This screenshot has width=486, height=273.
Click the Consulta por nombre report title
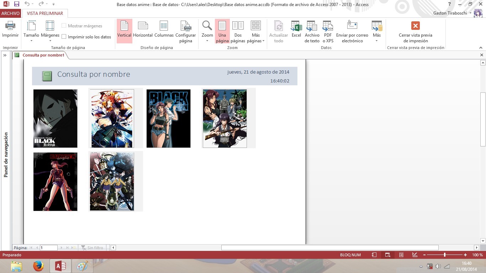click(94, 74)
